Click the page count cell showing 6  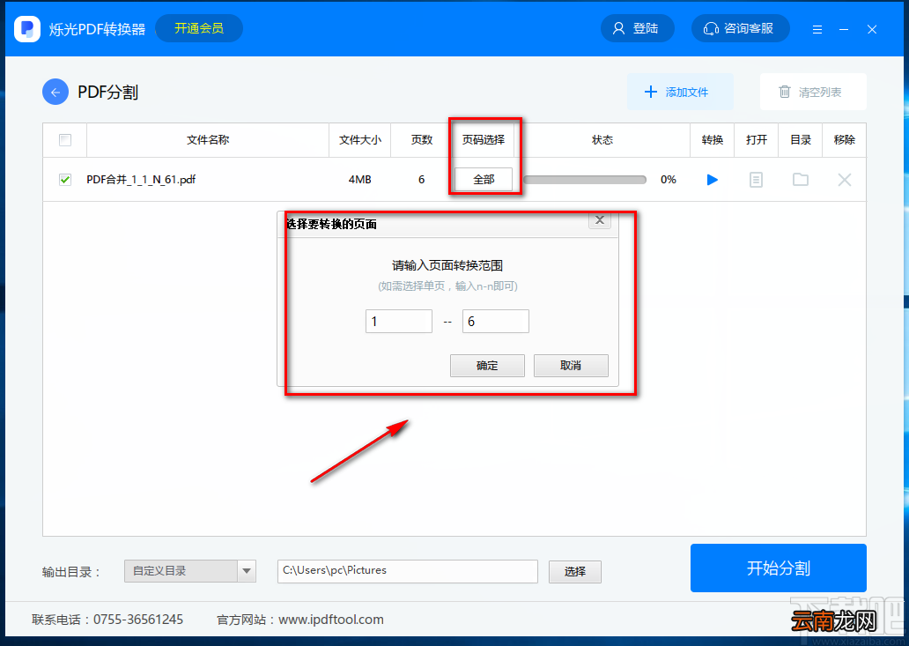point(421,179)
